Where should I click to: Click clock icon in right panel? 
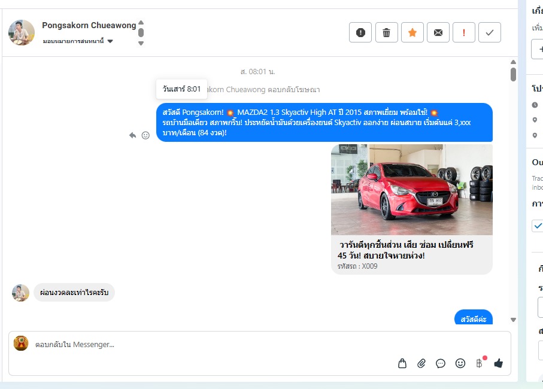535,105
